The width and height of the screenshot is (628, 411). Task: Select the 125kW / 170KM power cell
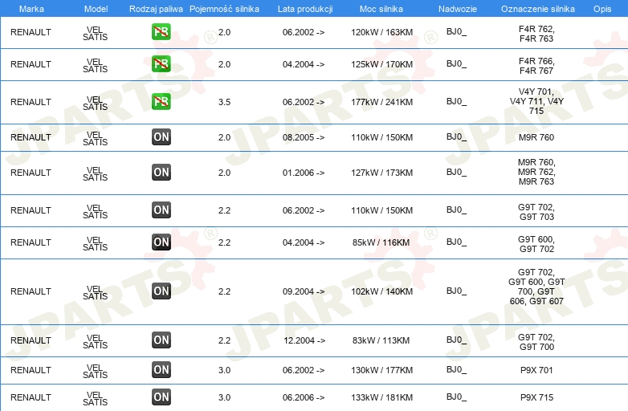[381, 64]
